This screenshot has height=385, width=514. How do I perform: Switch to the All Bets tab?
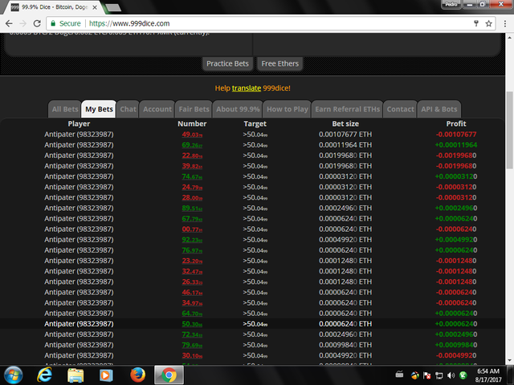[x=65, y=109]
